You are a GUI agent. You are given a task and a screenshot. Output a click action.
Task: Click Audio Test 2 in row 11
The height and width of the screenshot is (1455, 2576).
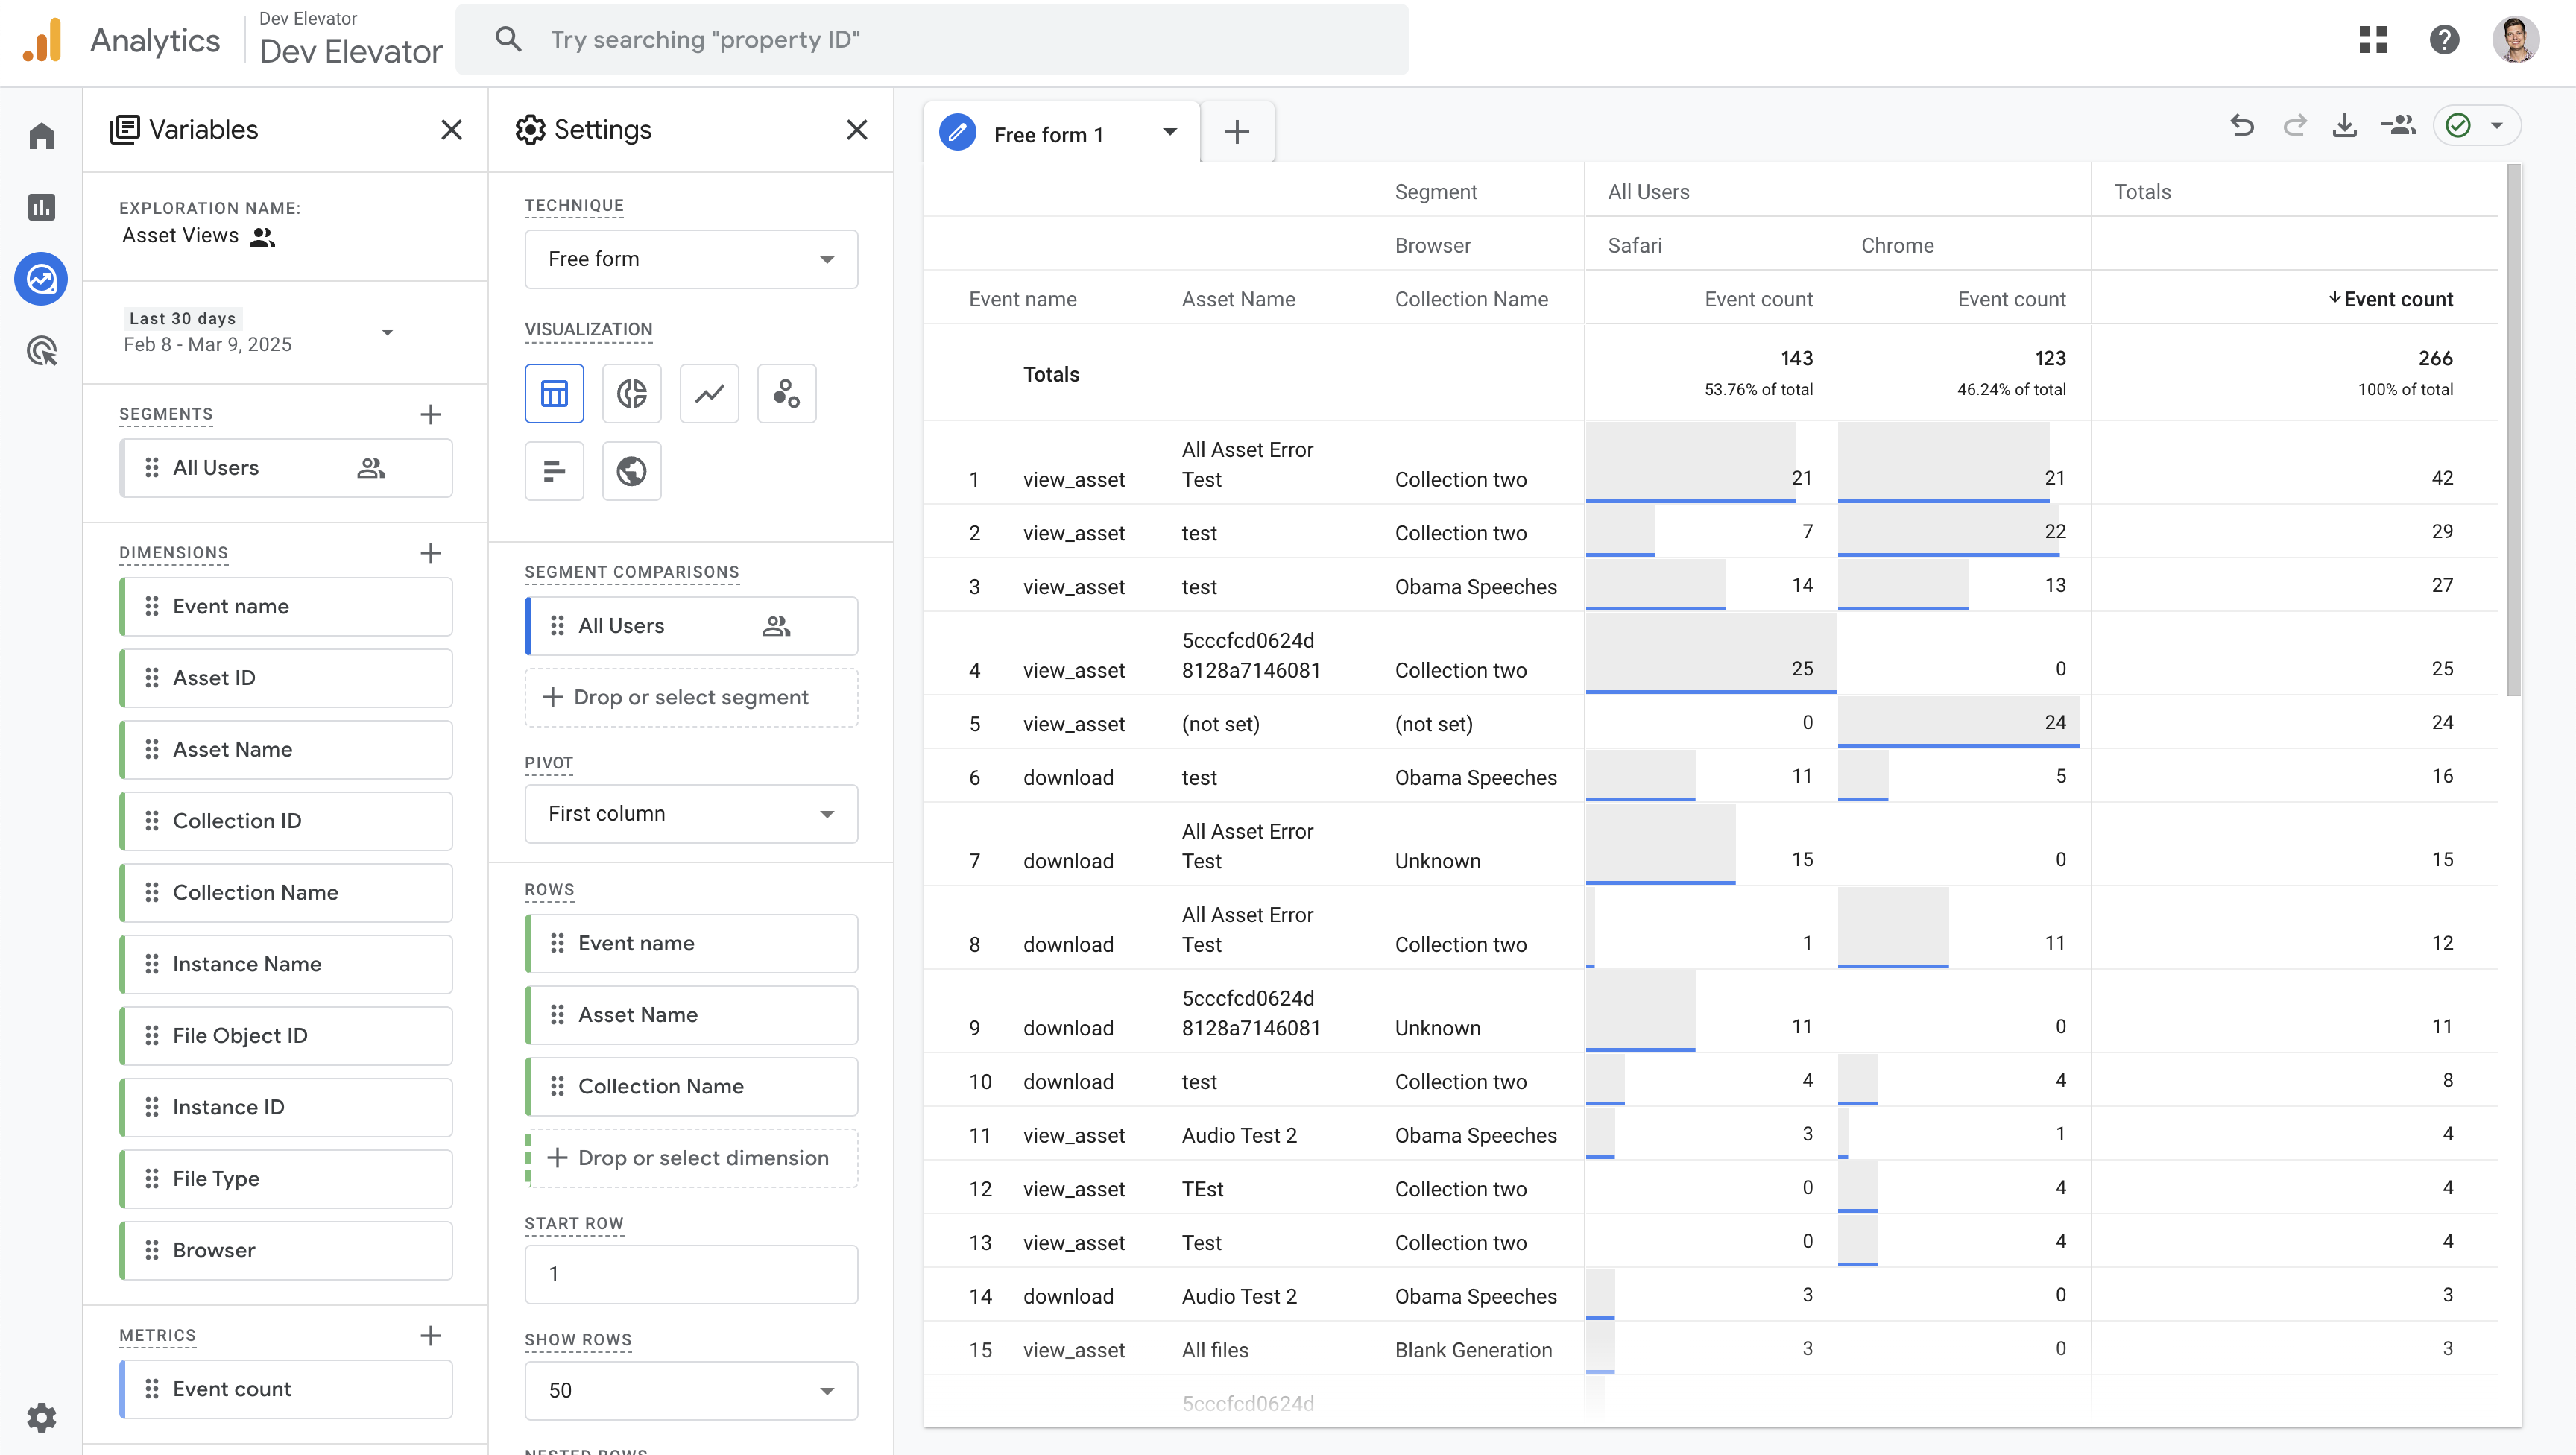click(x=1239, y=1136)
